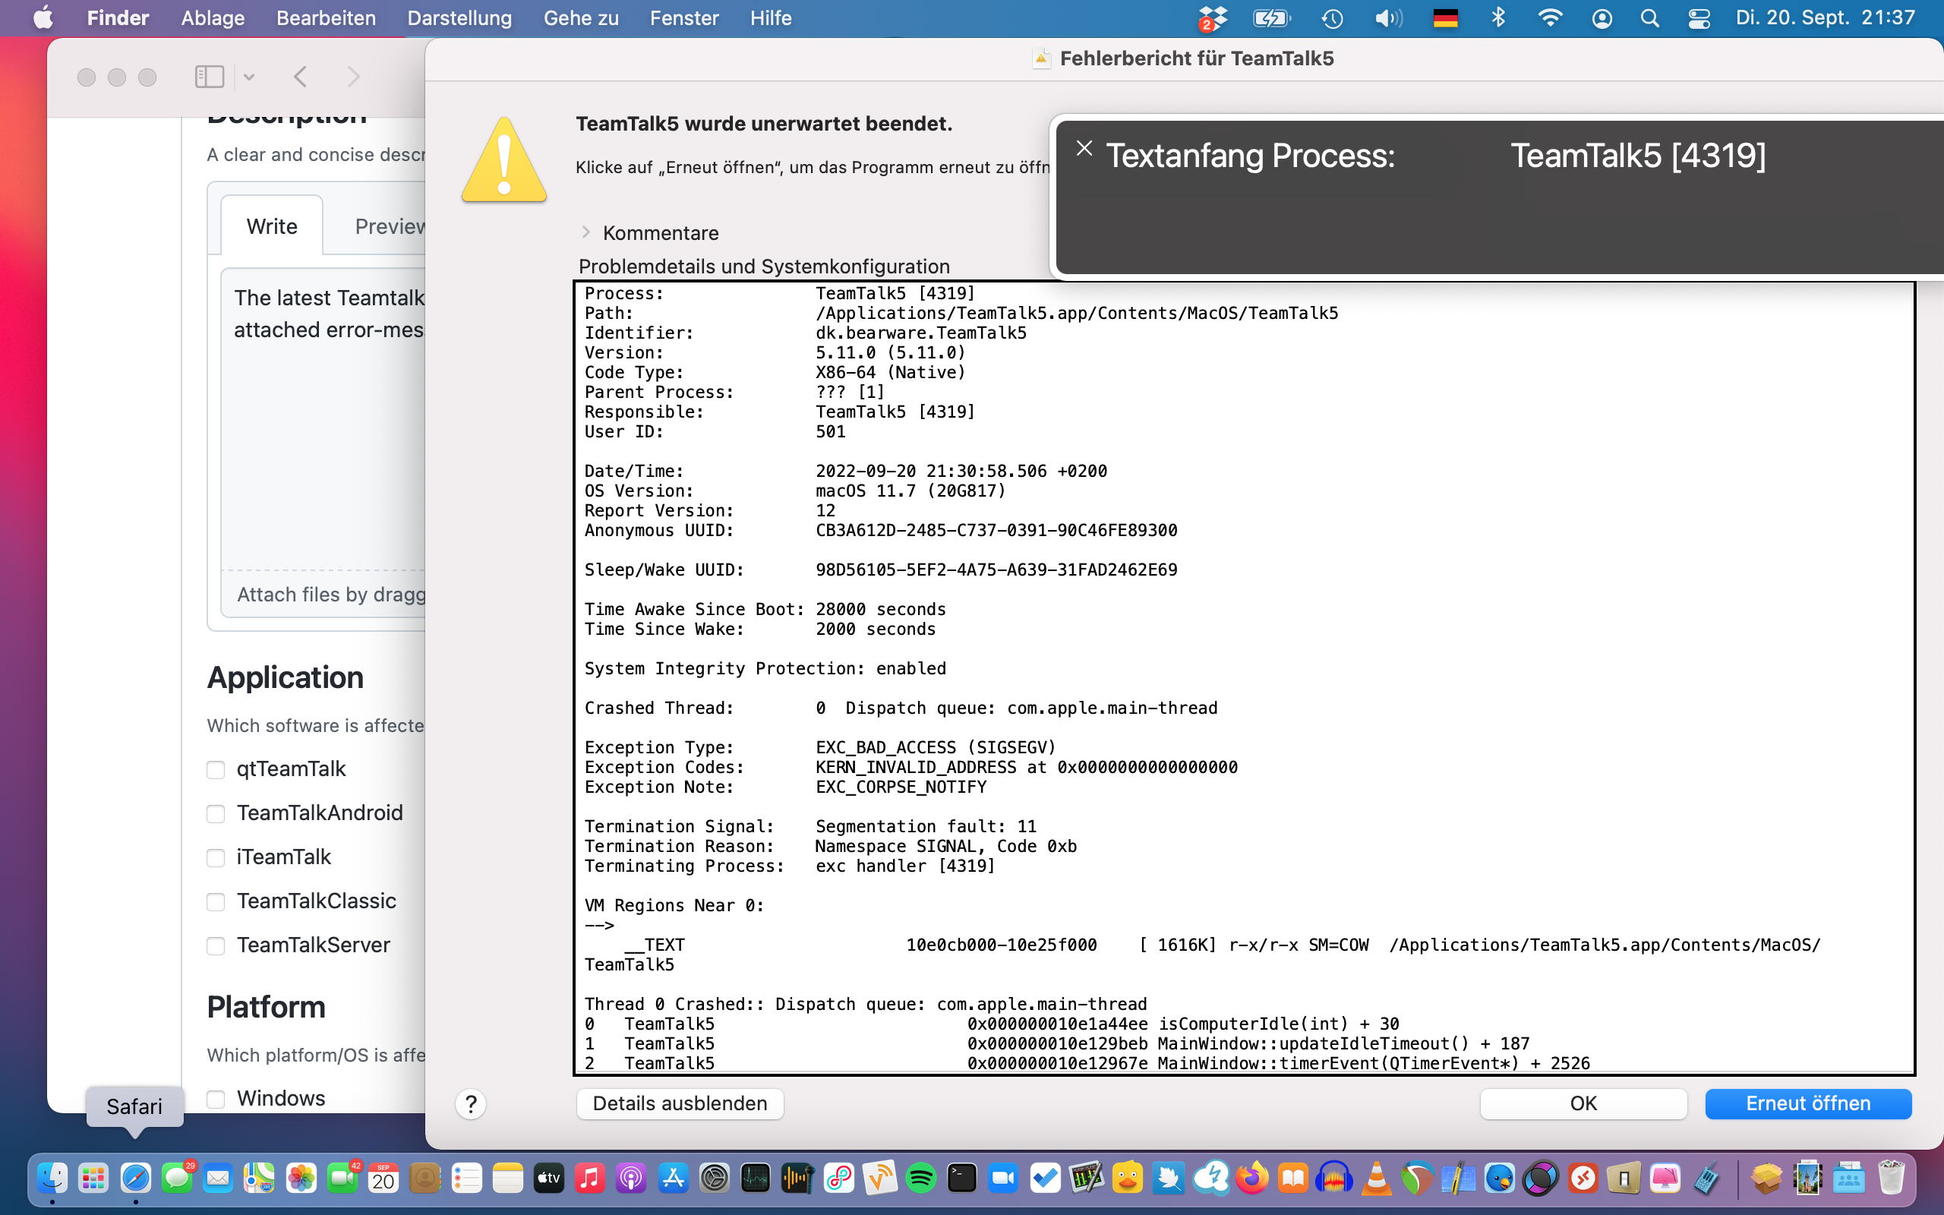This screenshot has width=1944, height=1215.
Task: Open Launchpad from the Dock
Action: tap(94, 1179)
